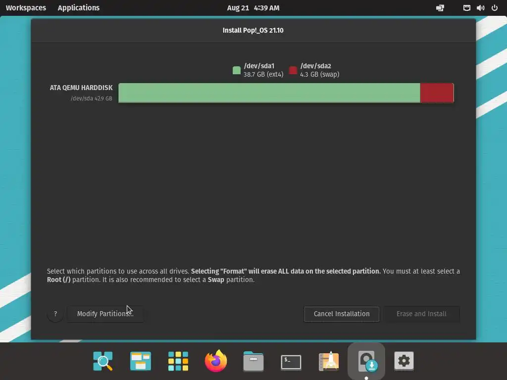Viewport: 507px width, 380px height.
Task: Click the 38.7 GB (ext4) size text
Action: (x=263, y=74)
